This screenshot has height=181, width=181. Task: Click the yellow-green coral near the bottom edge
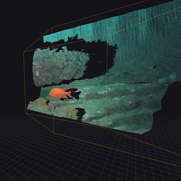pyautogui.click(x=72, y=113)
